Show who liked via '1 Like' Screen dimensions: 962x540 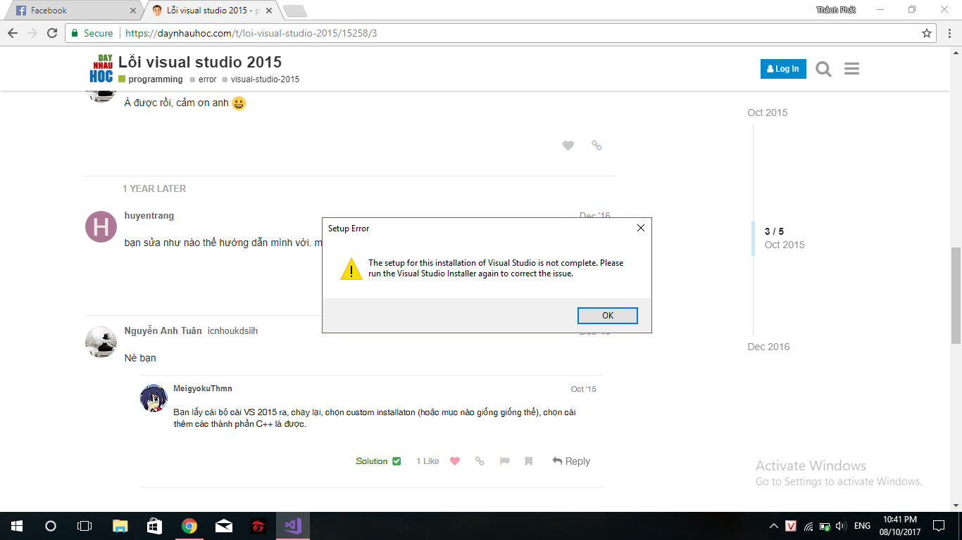[x=427, y=461]
